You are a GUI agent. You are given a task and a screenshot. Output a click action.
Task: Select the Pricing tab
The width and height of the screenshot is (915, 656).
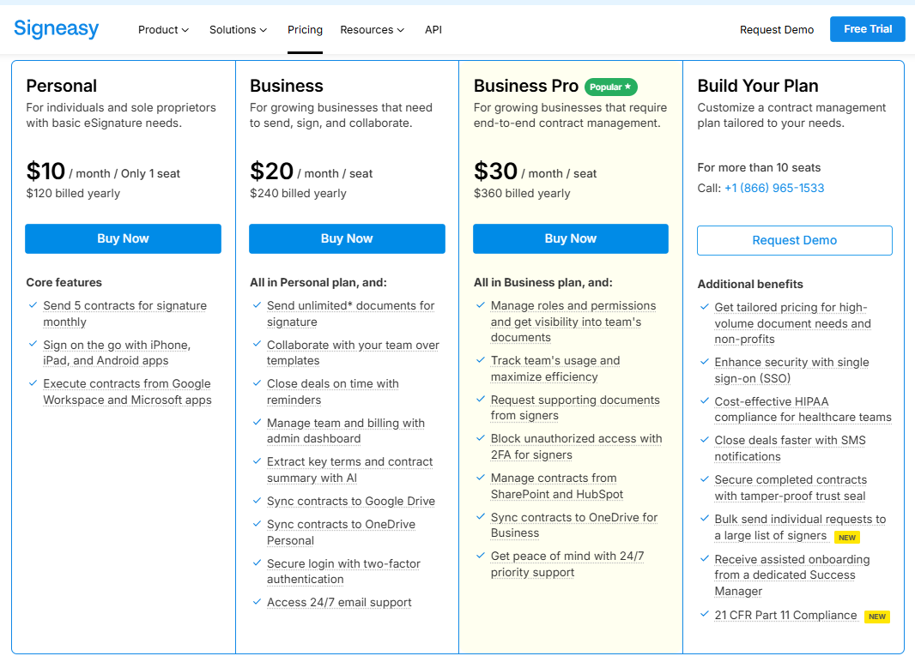point(305,29)
